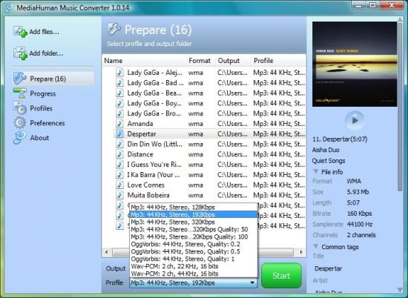The image size is (408, 298).
Task: Click music note icon beside Muita Bobeira
Action: 119,195
